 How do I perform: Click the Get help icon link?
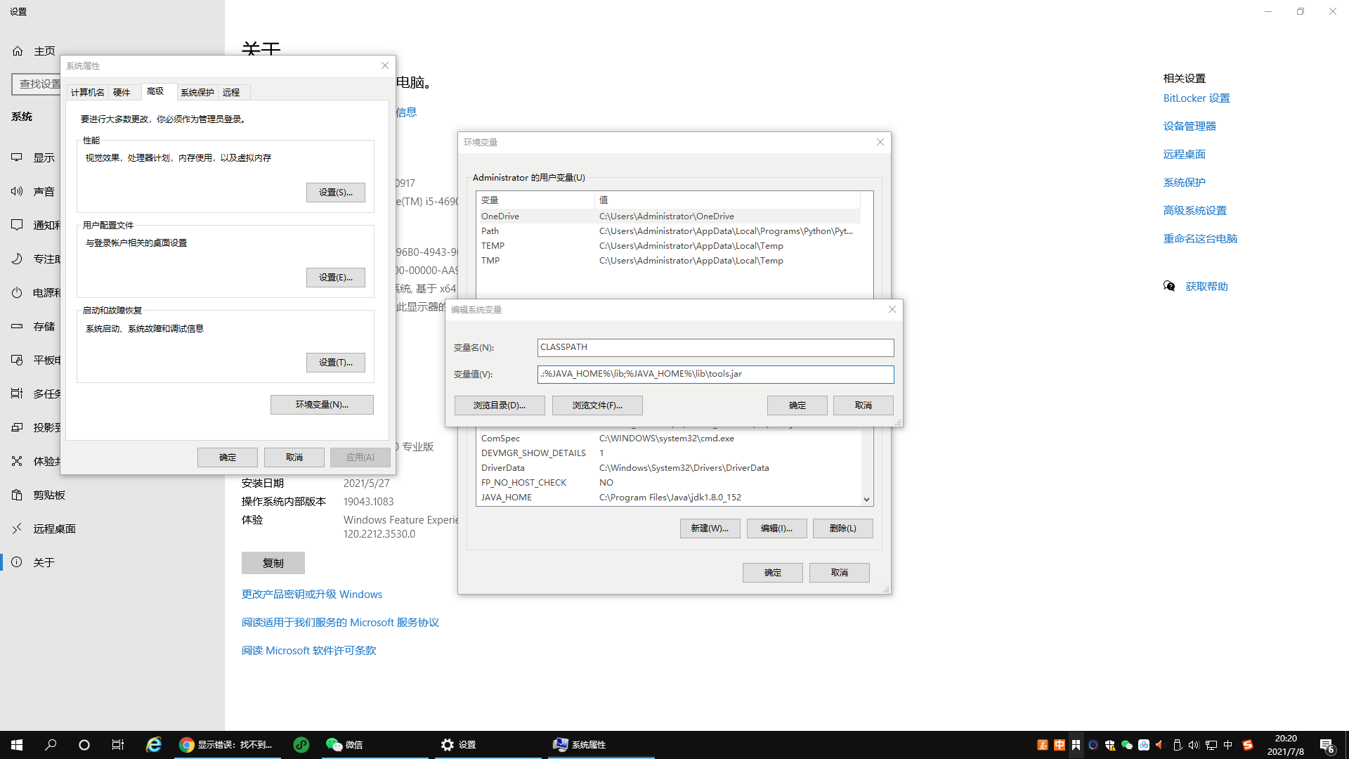coord(1169,286)
